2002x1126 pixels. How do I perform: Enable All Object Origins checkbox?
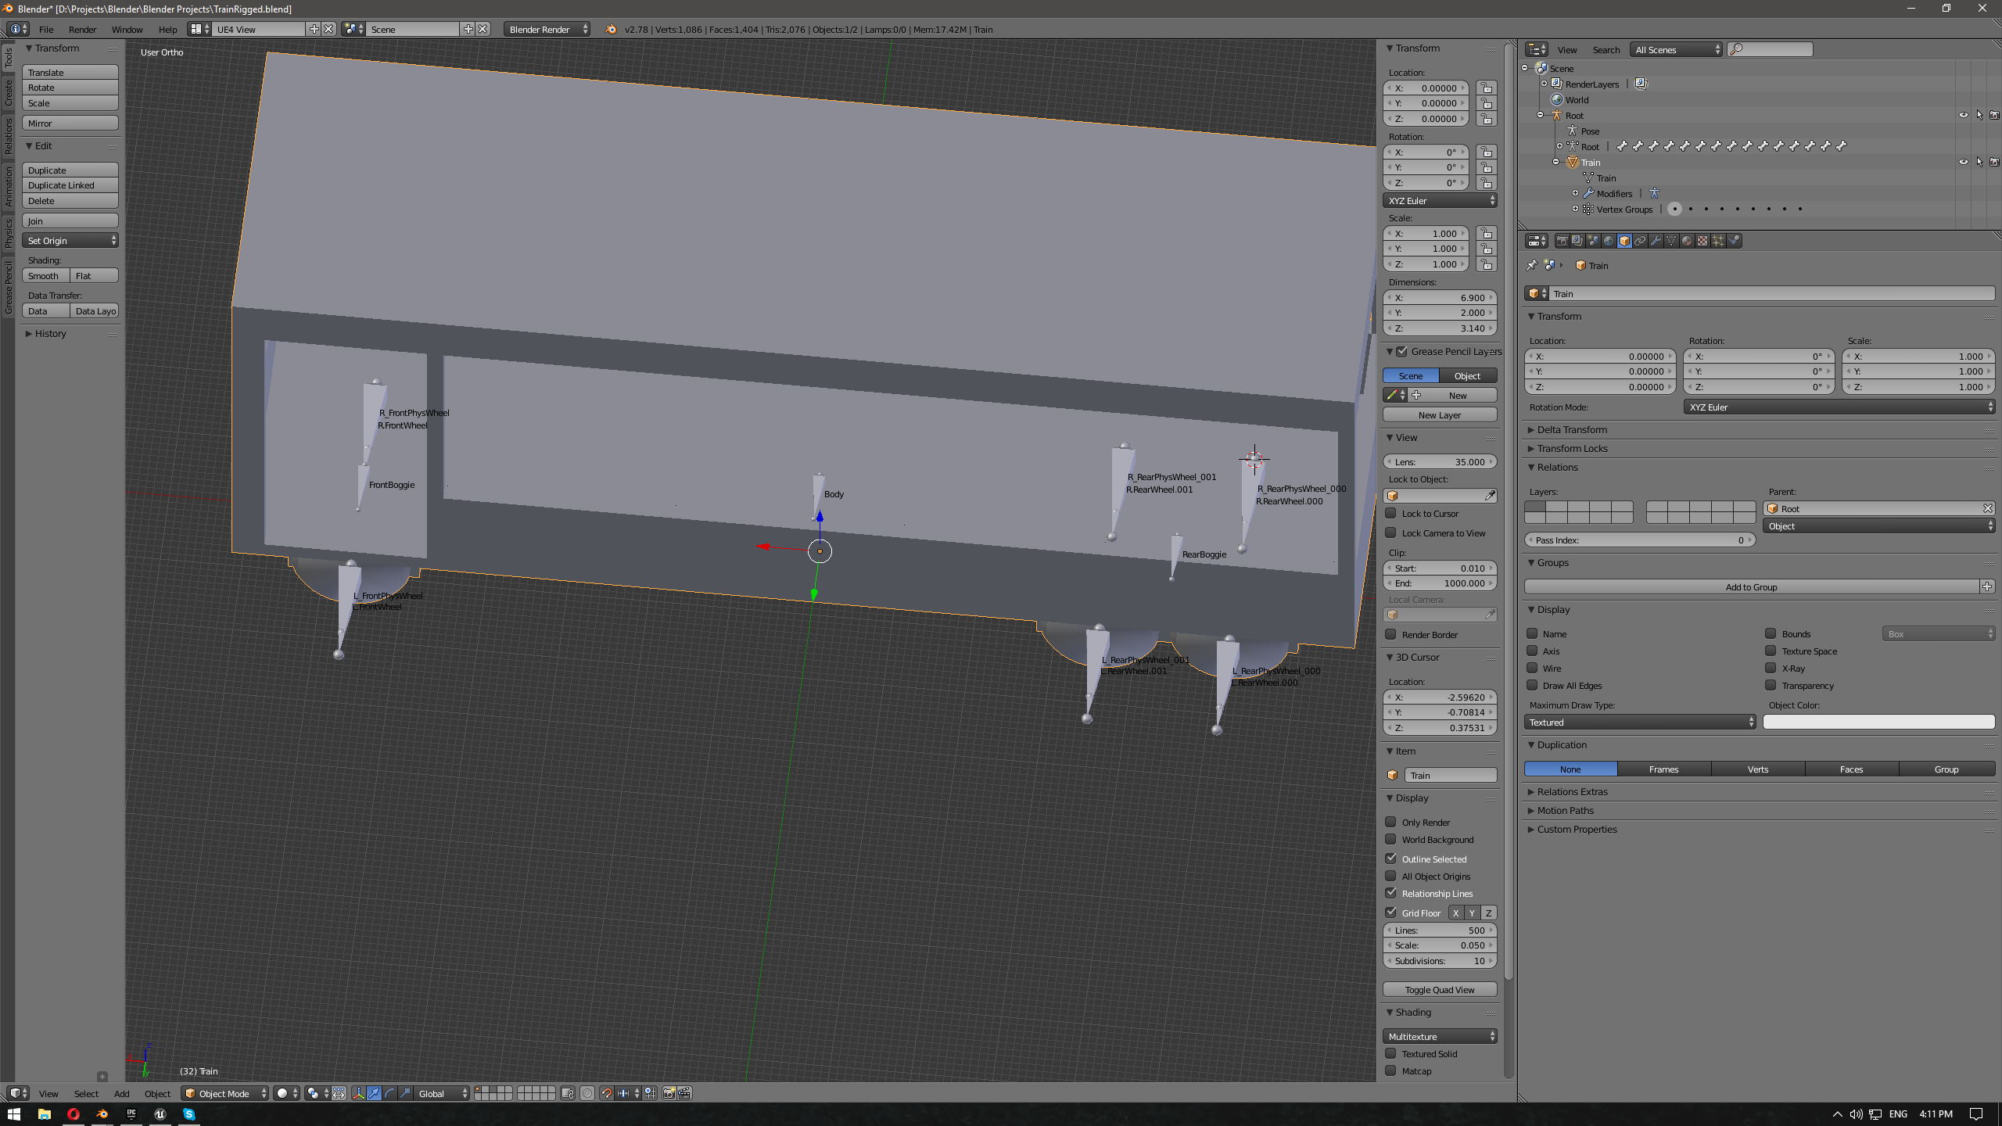tap(1391, 876)
